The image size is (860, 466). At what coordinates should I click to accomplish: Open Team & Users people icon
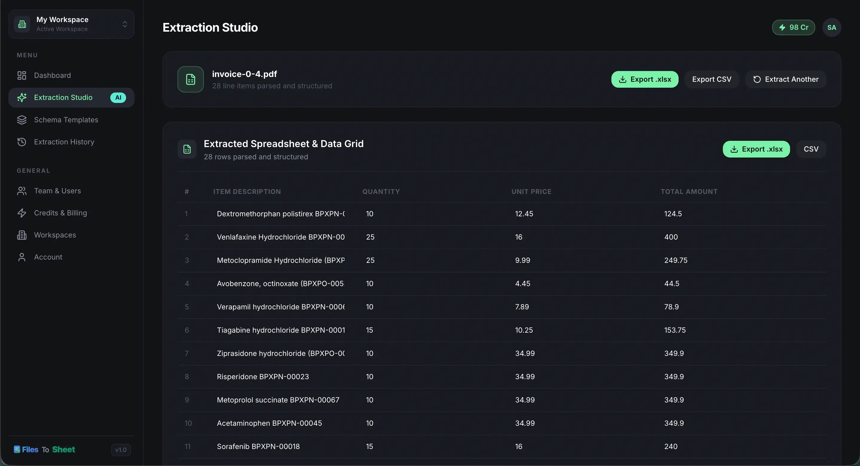point(22,191)
